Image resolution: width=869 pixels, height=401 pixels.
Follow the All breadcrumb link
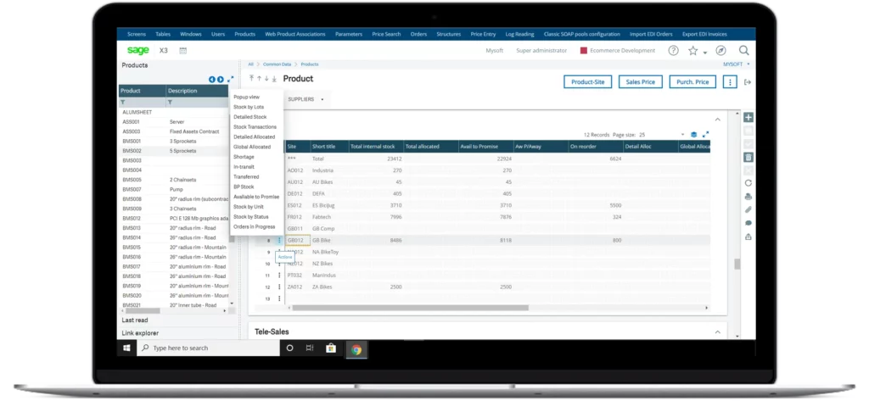(250, 64)
